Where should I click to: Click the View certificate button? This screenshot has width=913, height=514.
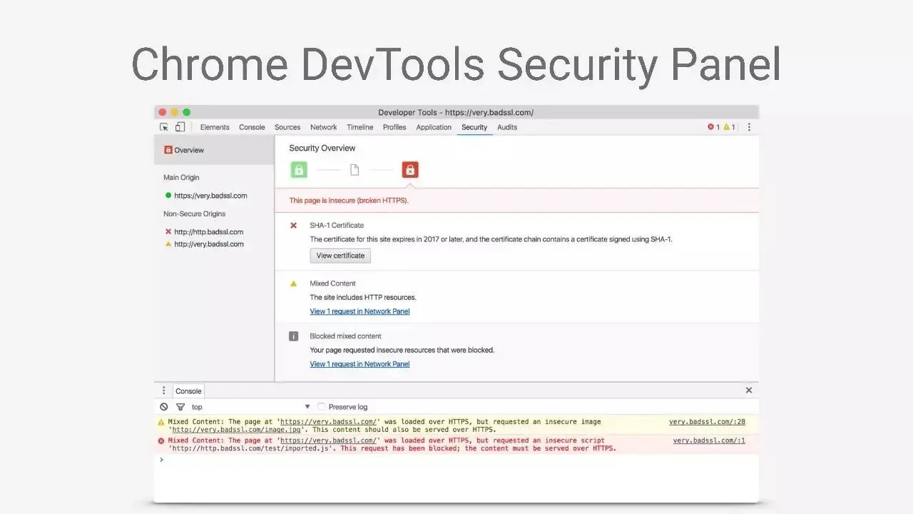tap(340, 256)
